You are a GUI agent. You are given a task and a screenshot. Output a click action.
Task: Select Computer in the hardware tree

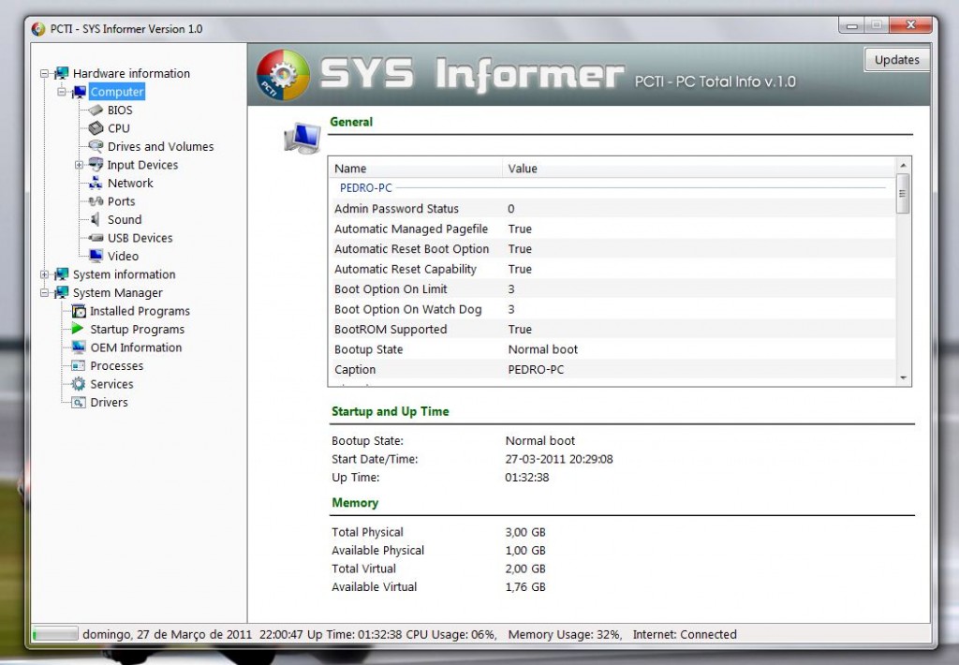tap(117, 92)
